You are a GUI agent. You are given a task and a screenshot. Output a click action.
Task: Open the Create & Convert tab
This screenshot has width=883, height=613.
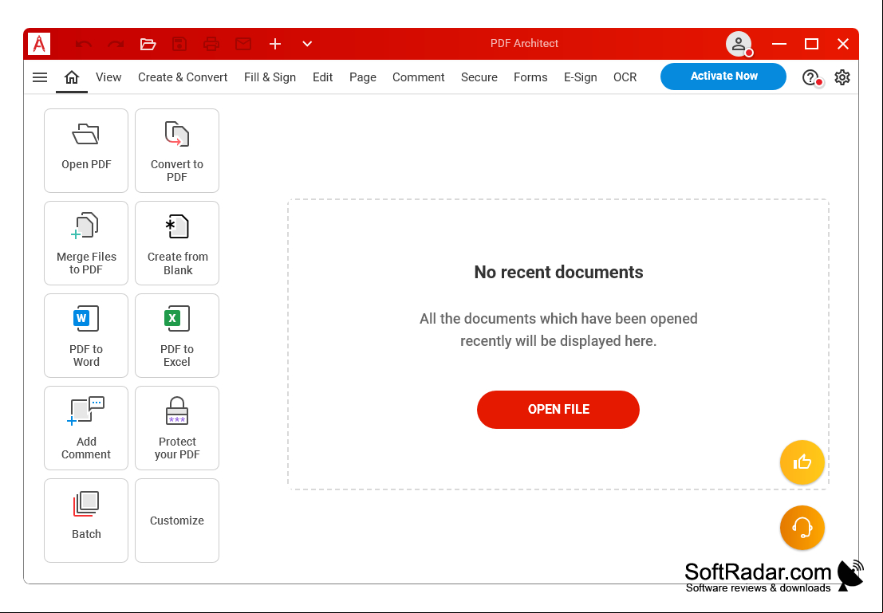pos(183,77)
